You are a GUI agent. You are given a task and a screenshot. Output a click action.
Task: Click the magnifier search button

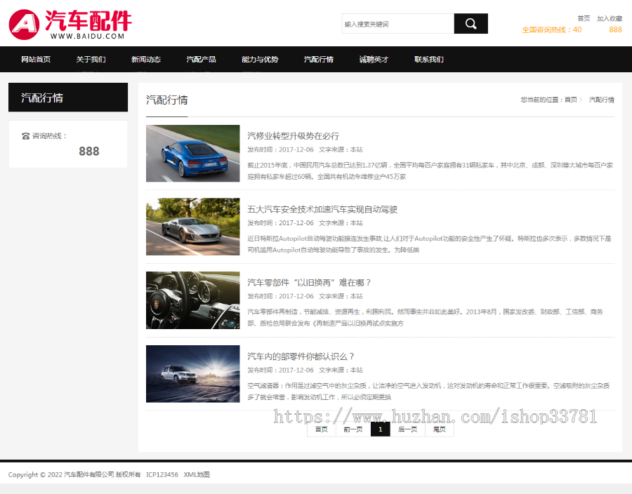click(x=470, y=24)
